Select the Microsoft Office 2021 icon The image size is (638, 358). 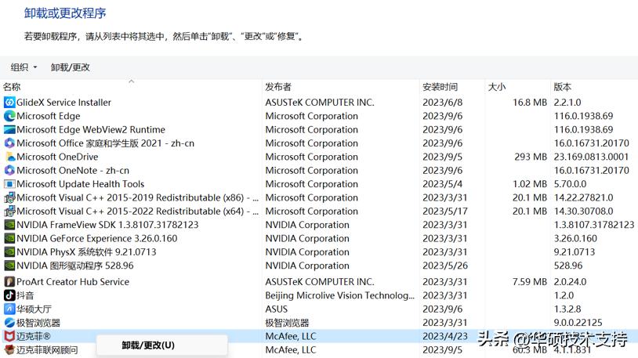tap(9, 143)
